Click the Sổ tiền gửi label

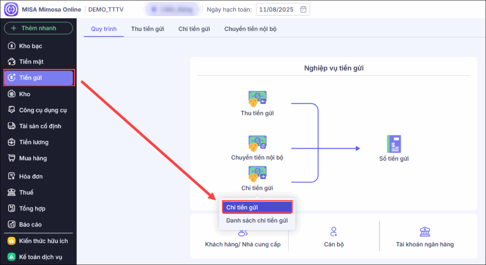tap(394, 159)
